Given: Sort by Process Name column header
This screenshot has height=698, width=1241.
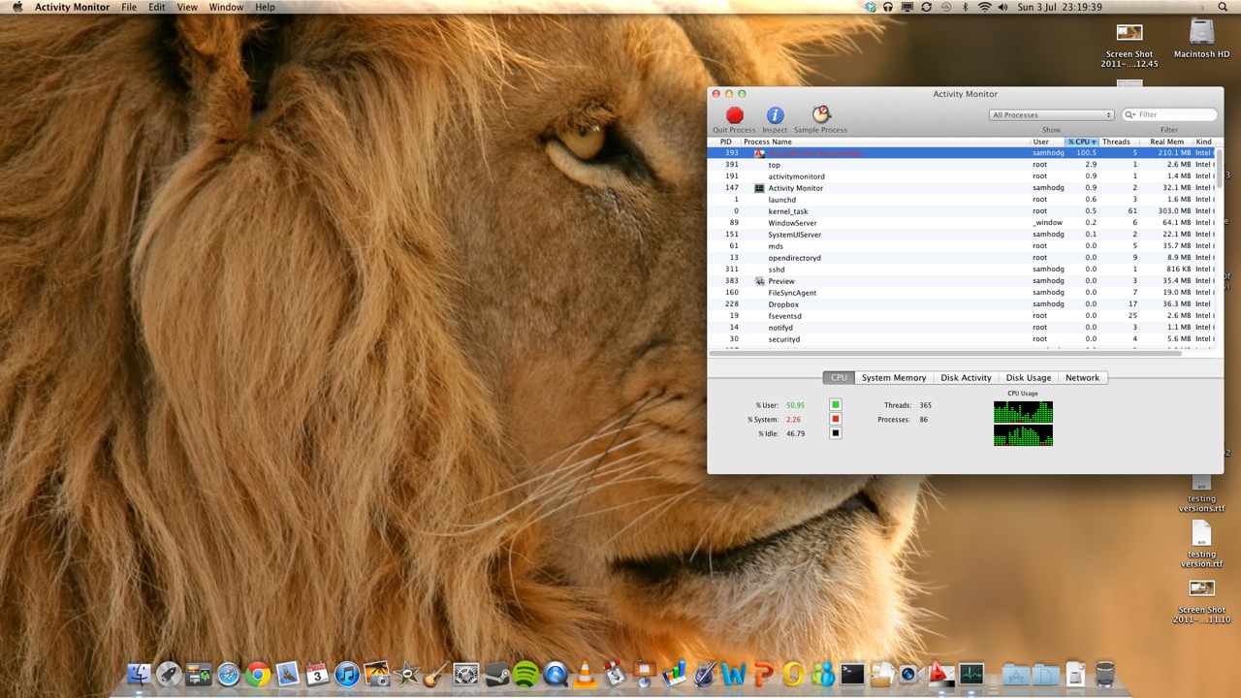Looking at the screenshot, I should point(885,142).
